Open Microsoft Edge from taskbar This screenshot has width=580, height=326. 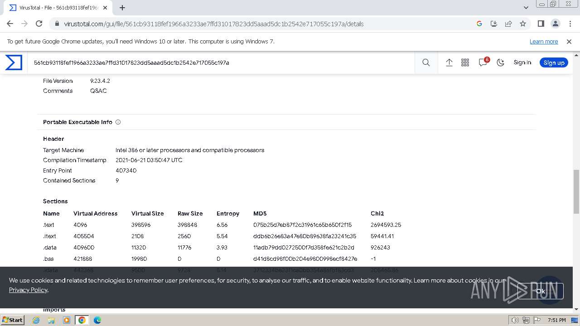pyautogui.click(x=97, y=320)
